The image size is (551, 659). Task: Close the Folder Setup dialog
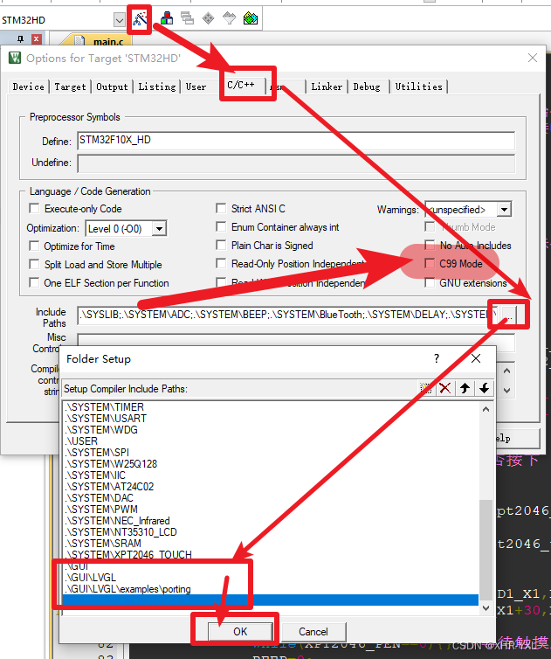point(476,358)
